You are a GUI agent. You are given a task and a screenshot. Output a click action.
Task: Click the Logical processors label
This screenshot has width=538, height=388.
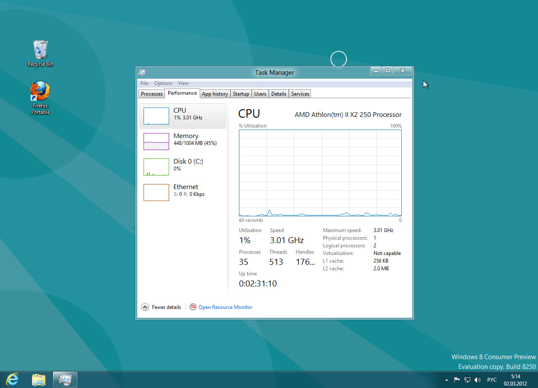(x=344, y=246)
